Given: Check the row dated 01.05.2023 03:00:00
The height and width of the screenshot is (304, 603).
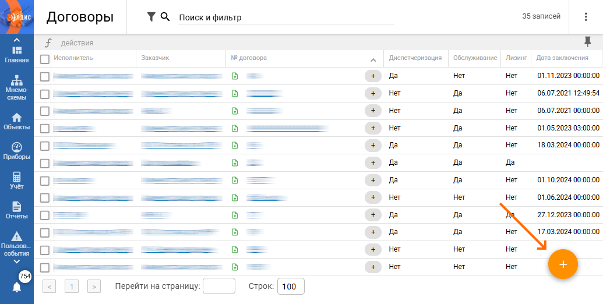Looking at the screenshot, I should point(45,128).
